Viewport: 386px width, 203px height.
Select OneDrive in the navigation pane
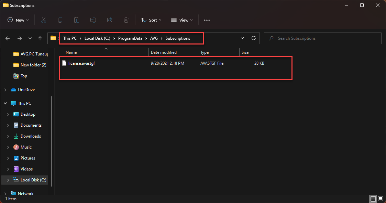pyautogui.click(x=23, y=90)
